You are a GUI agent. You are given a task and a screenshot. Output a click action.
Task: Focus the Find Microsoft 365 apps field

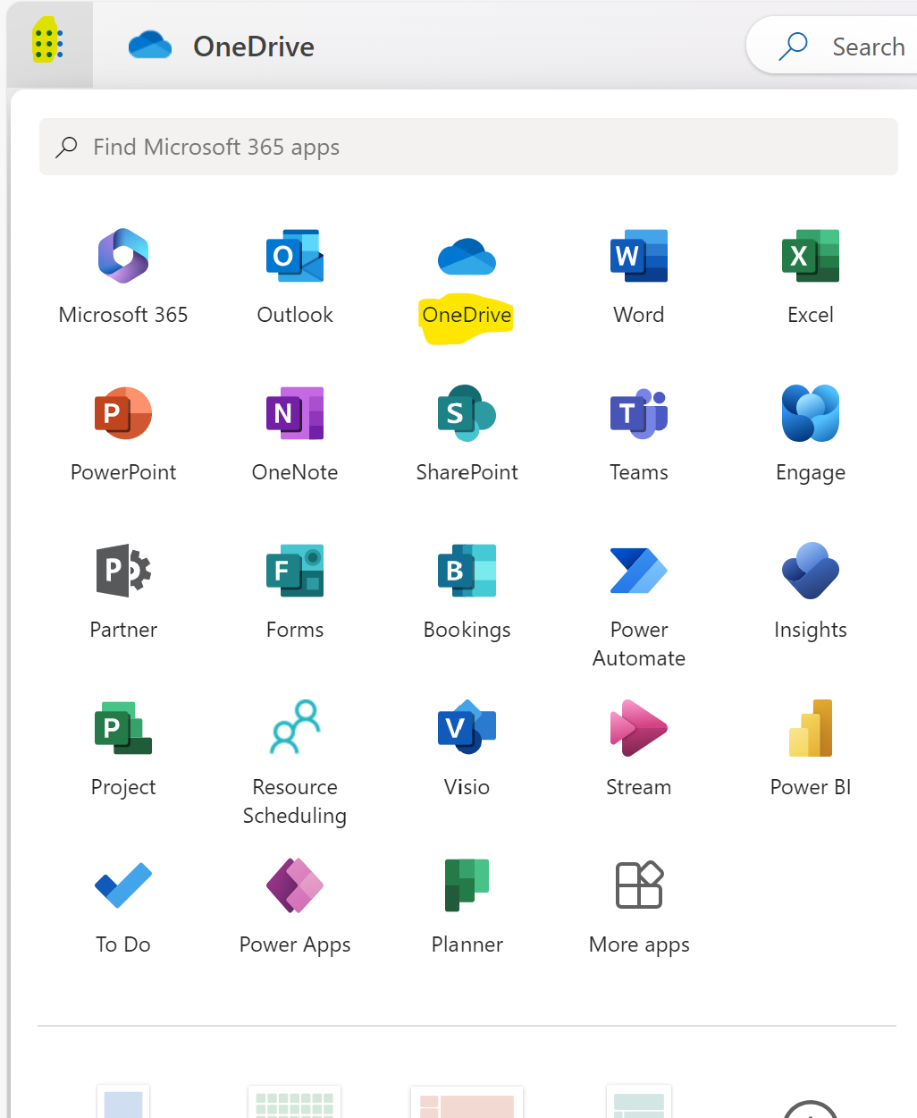coord(468,147)
